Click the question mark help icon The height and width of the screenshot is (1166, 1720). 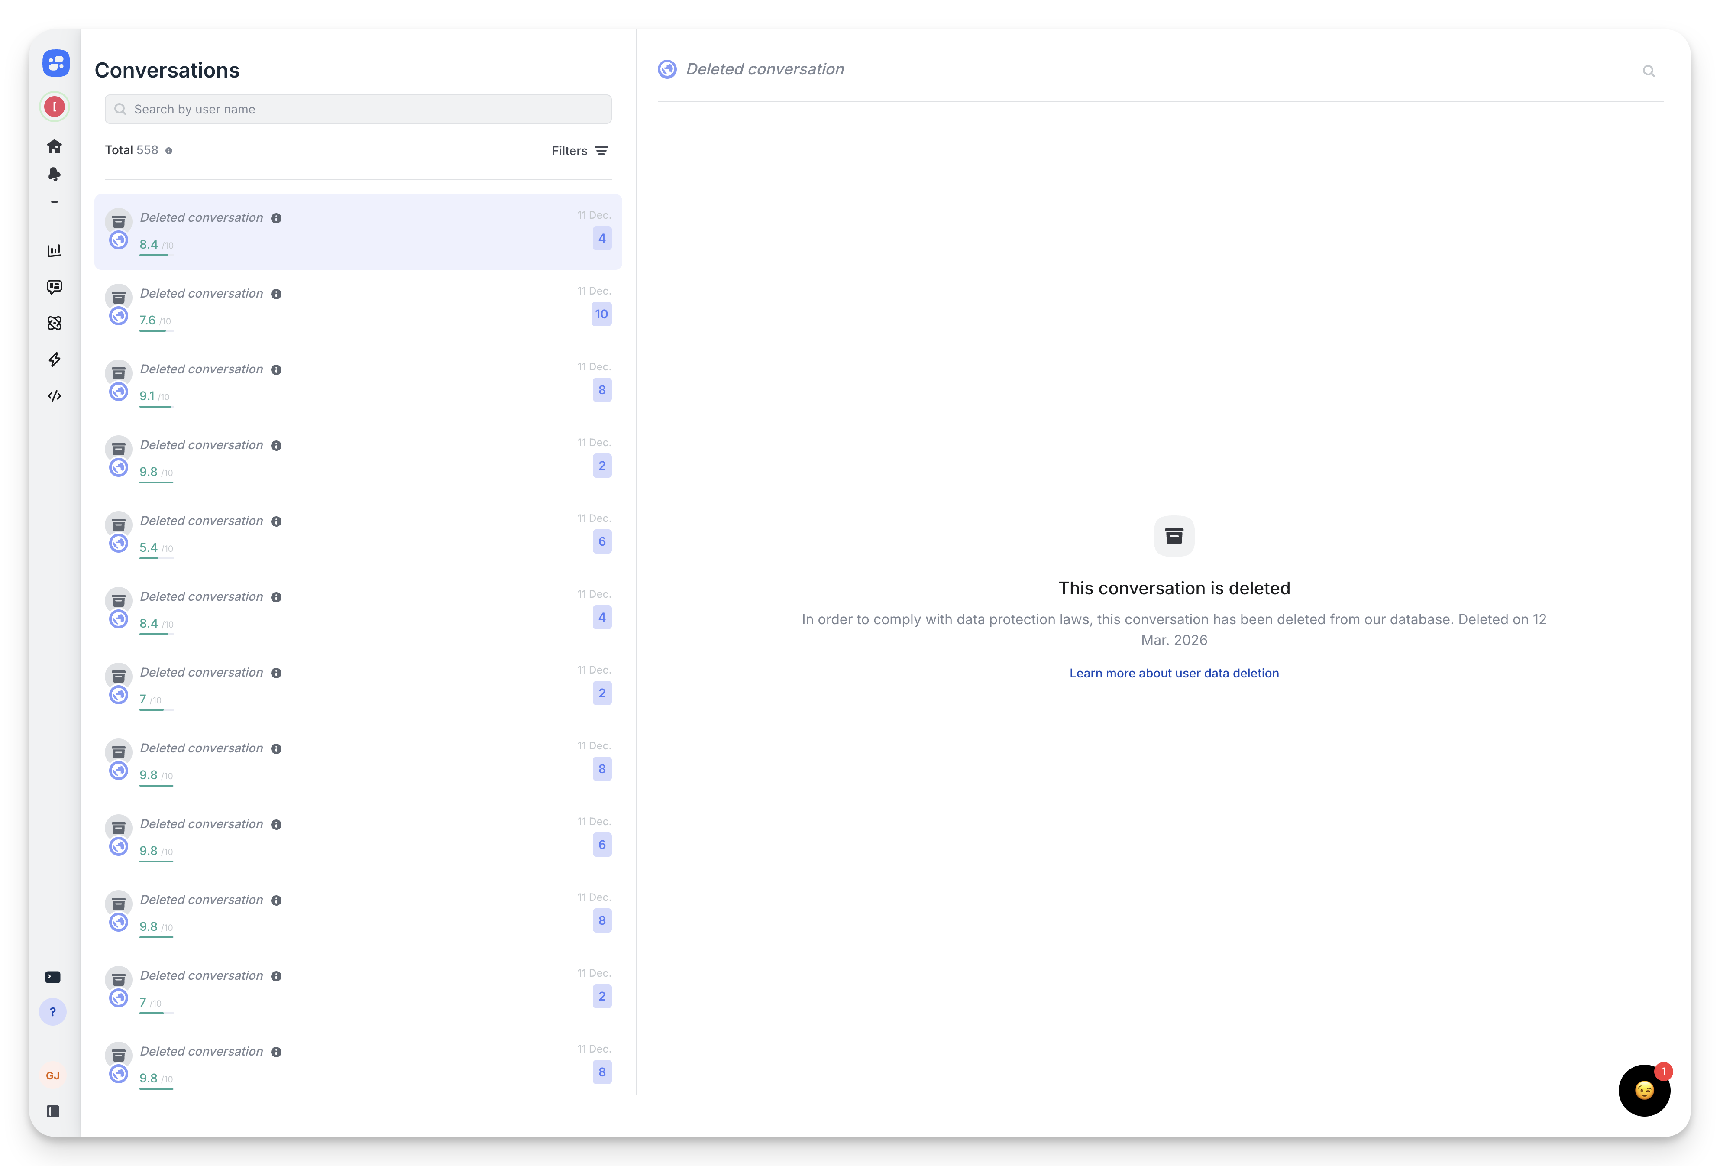pyautogui.click(x=52, y=1012)
